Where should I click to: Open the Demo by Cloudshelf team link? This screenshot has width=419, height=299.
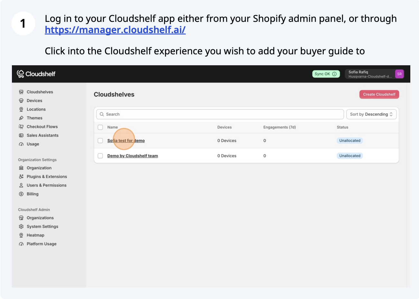coord(133,156)
